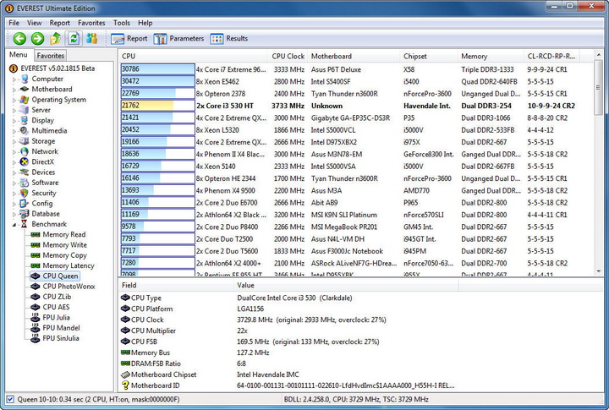This screenshot has height=410, width=609.
Task: Expand the Operating System tree node
Action: pyautogui.click(x=14, y=100)
